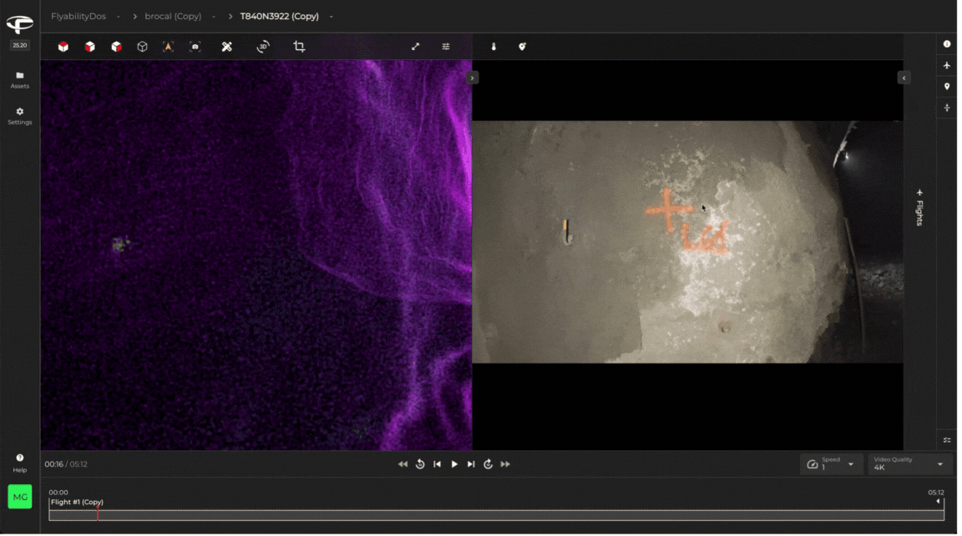Open the info panel icon
This screenshot has height=536, width=962.
[x=947, y=44]
